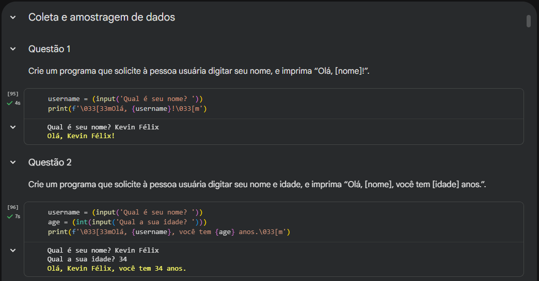Click output 'Qual é seu nome? Kevin Félix' in cell 96
Image resolution: width=539 pixels, height=281 pixels.
coord(103,250)
